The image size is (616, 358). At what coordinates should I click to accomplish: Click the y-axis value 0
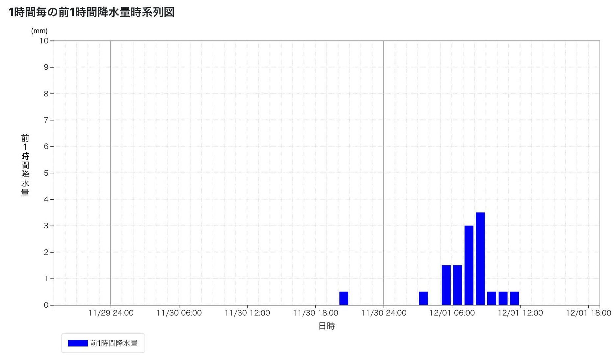(46, 305)
